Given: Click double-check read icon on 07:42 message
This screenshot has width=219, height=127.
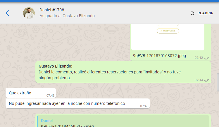Looking at the screenshot, I should coord(207,58).
